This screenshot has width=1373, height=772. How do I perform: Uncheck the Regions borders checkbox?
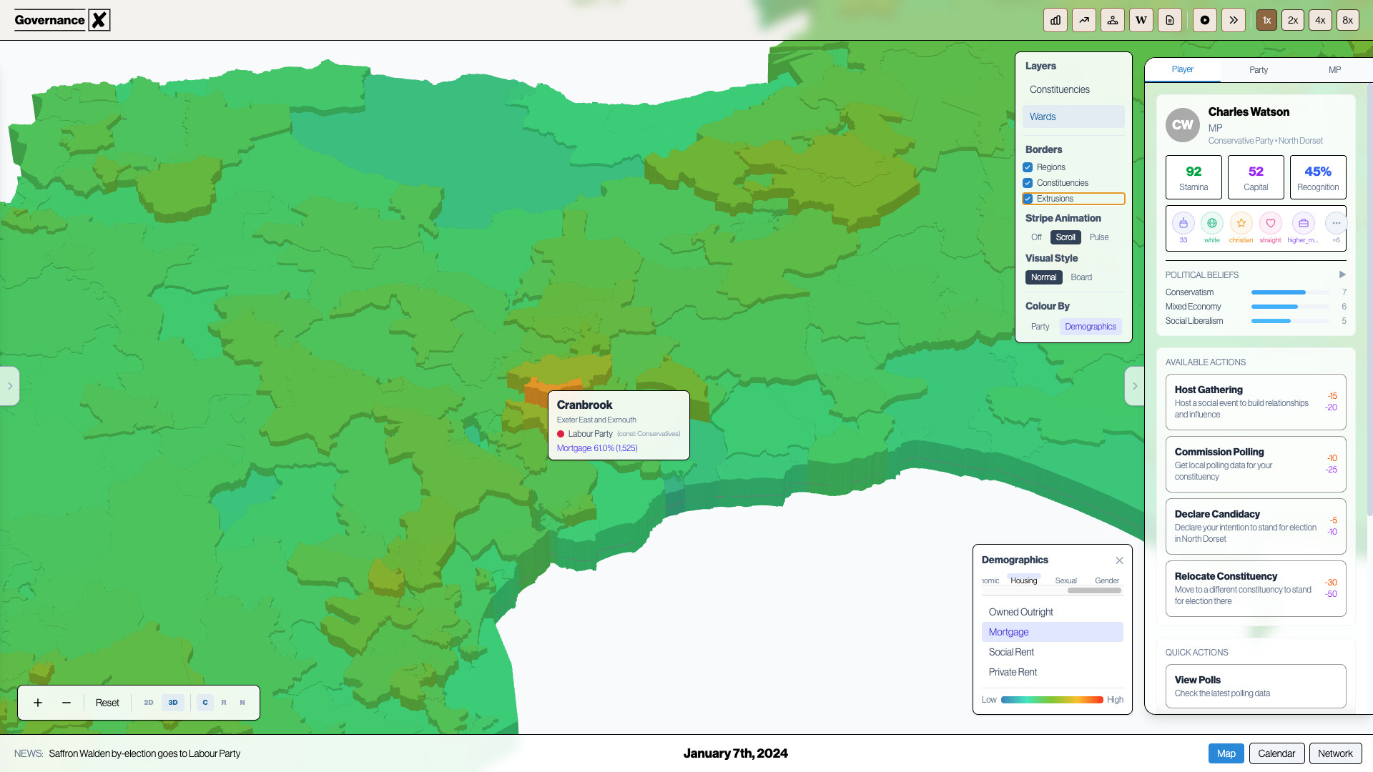click(x=1027, y=167)
